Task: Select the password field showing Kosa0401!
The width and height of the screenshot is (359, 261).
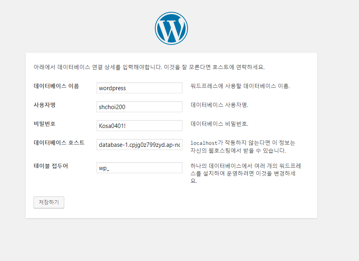Action: 140,126
